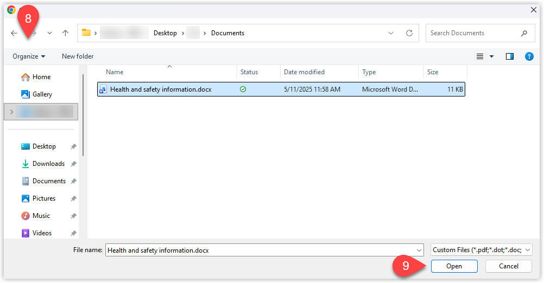
Task: Select Documents in the address breadcrumb
Action: [x=227, y=33]
